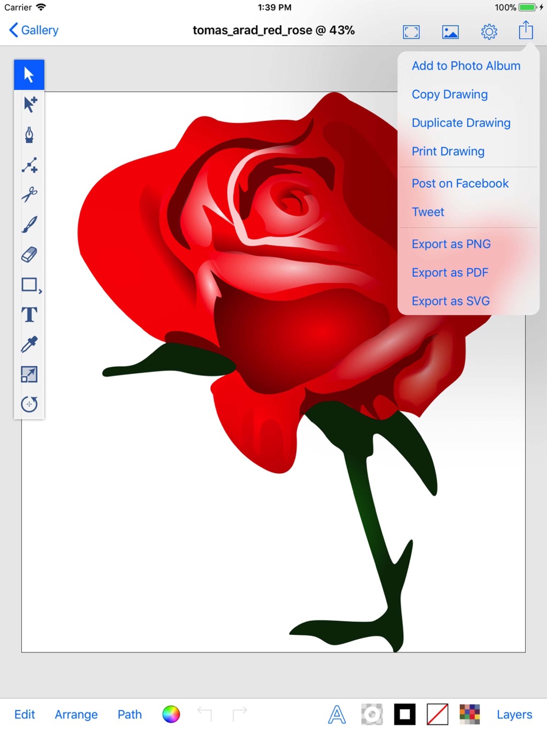This screenshot has width=547, height=730.
Task: Open the image import icon
Action: tap(450, 32)
